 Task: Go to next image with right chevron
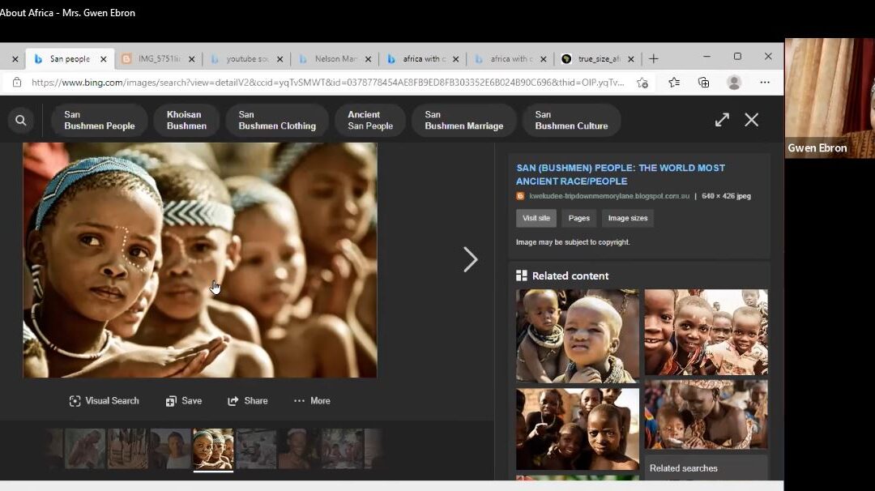coord(471,259)
